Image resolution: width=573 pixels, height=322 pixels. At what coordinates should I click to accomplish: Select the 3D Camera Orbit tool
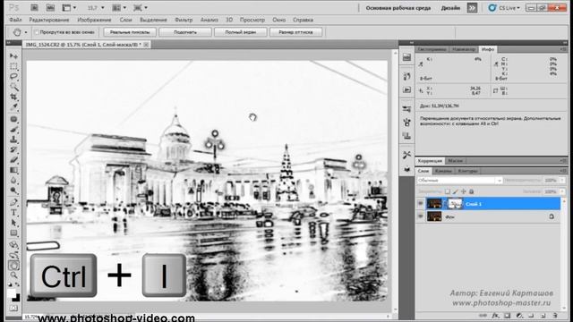[x=14, y=255]
